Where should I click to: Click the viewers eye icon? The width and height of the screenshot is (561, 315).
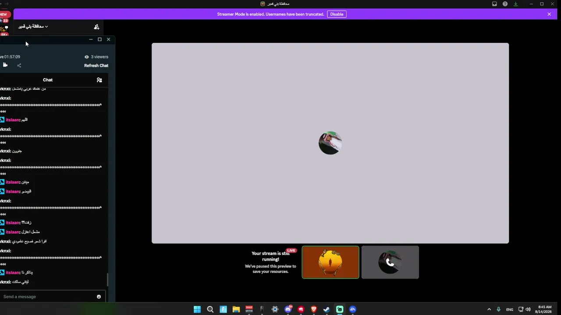pos(86,57)
